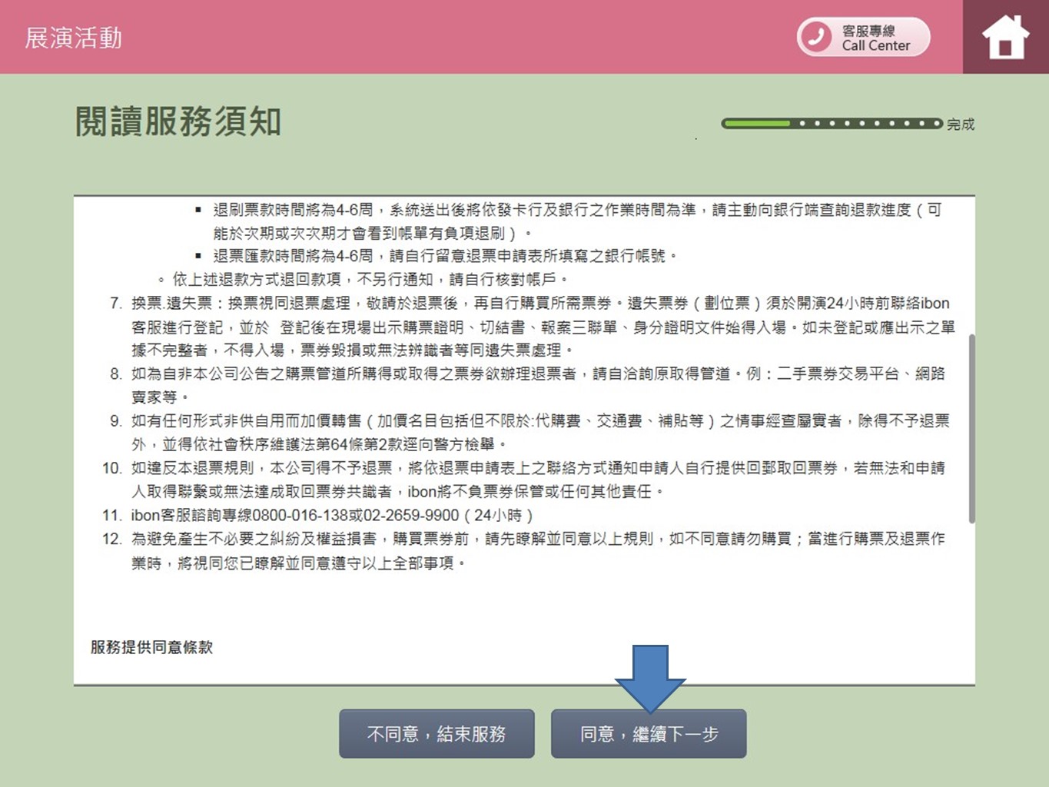Click the green filled portion of progress bar
This screenshot has height=787, width=1049.
[x=757, y=123]
